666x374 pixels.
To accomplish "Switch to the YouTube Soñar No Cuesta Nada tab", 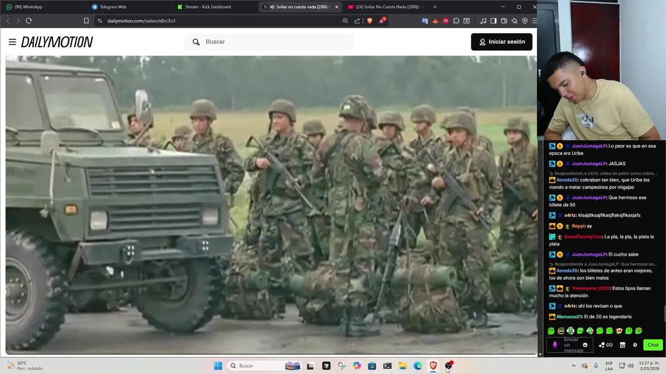I will click(x=385, y=7).
